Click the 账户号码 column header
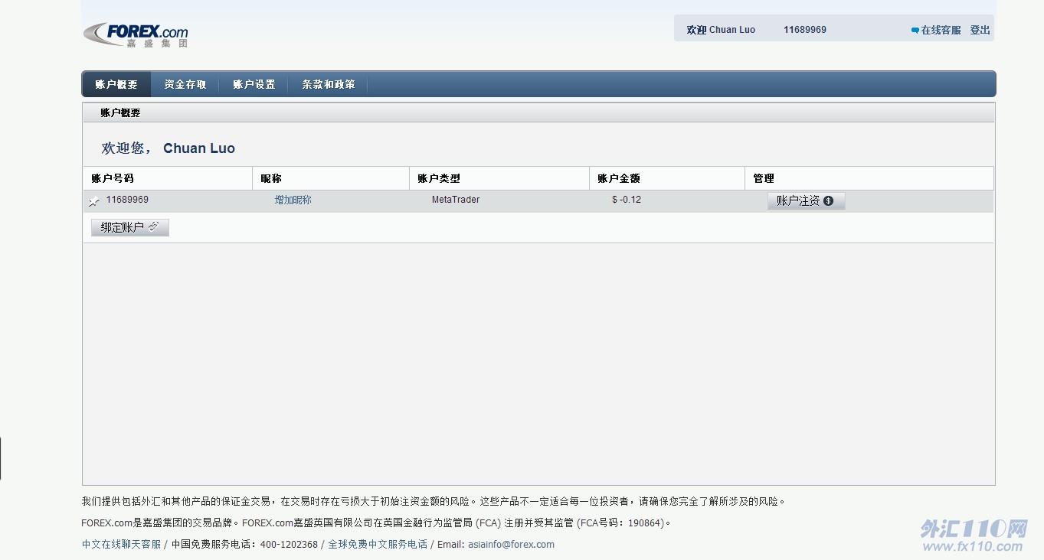Screen dimensions: 1044x560 pos(113,178)
